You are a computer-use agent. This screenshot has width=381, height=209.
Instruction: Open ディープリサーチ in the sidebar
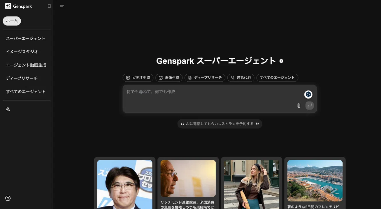click(22, 78)
